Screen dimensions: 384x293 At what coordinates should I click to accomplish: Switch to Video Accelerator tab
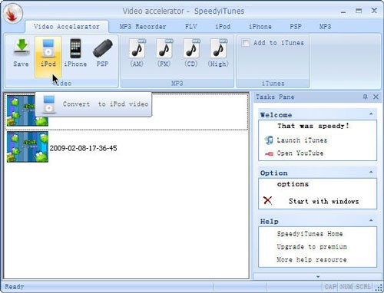pyautogui.click(x=67, y=27)
